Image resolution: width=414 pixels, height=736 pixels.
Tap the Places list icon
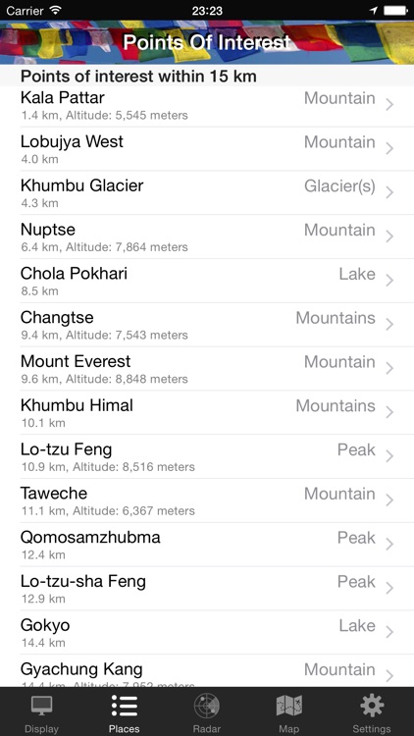[125, 706]
